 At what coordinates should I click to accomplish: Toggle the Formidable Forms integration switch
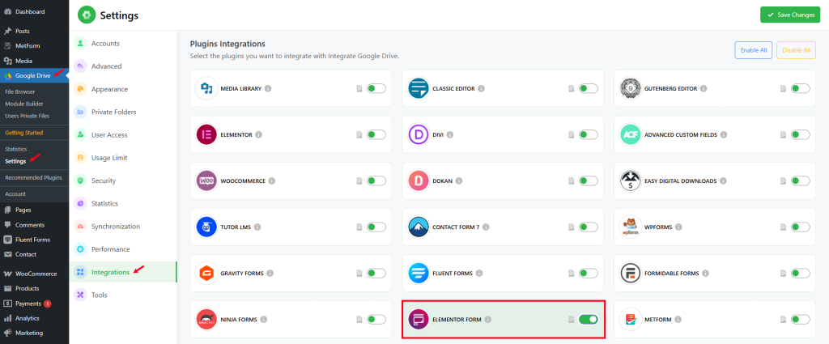coord(801,274)
